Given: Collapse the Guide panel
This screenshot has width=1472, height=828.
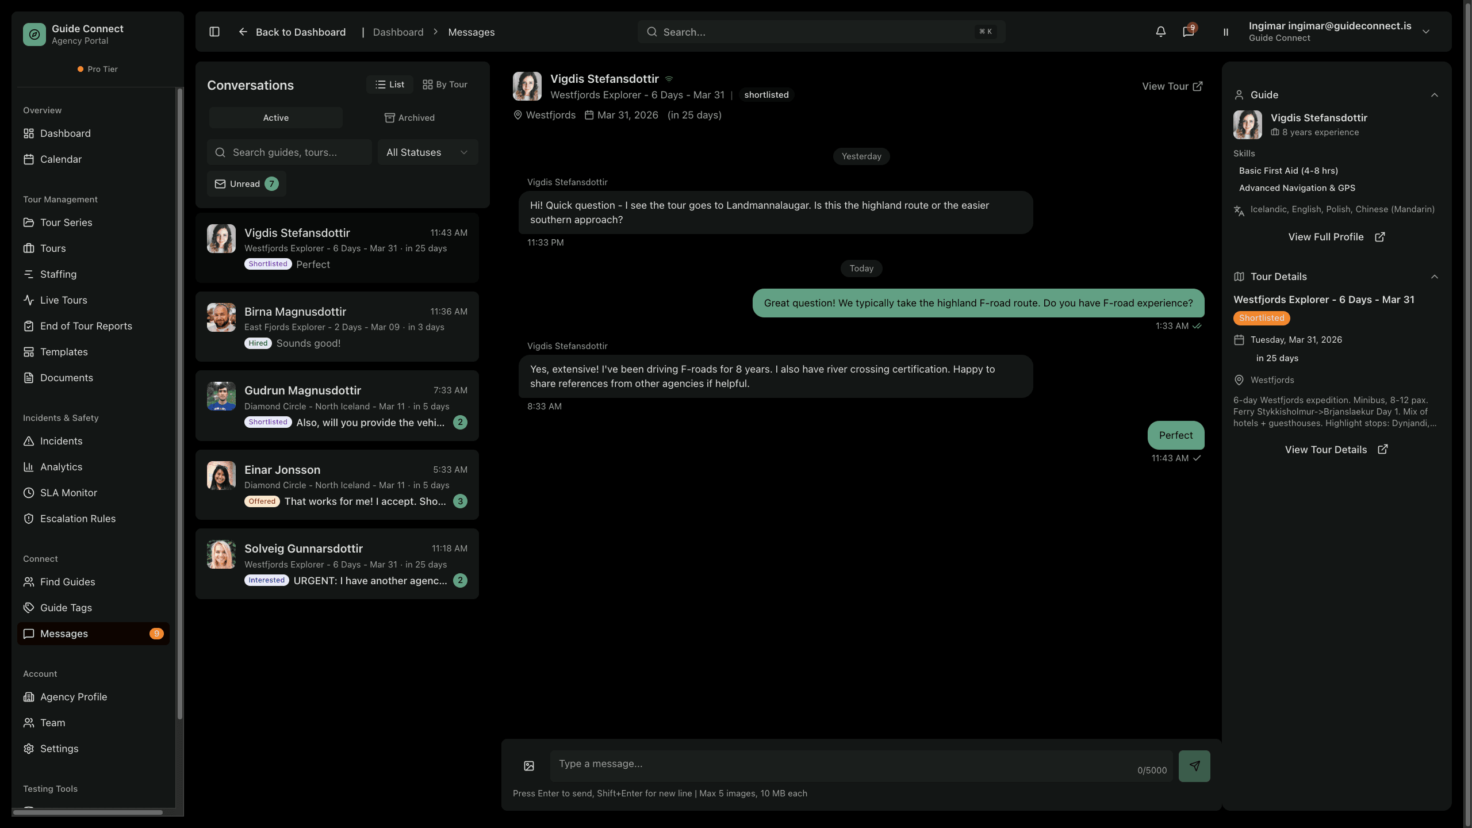Looking at the screenshot, I should [x=1434, y=94].
